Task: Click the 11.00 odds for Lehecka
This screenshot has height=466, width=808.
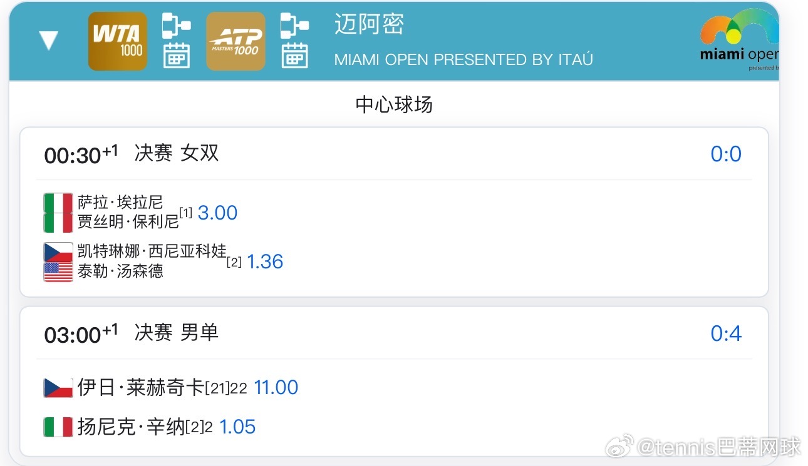Action: (276, 387)
